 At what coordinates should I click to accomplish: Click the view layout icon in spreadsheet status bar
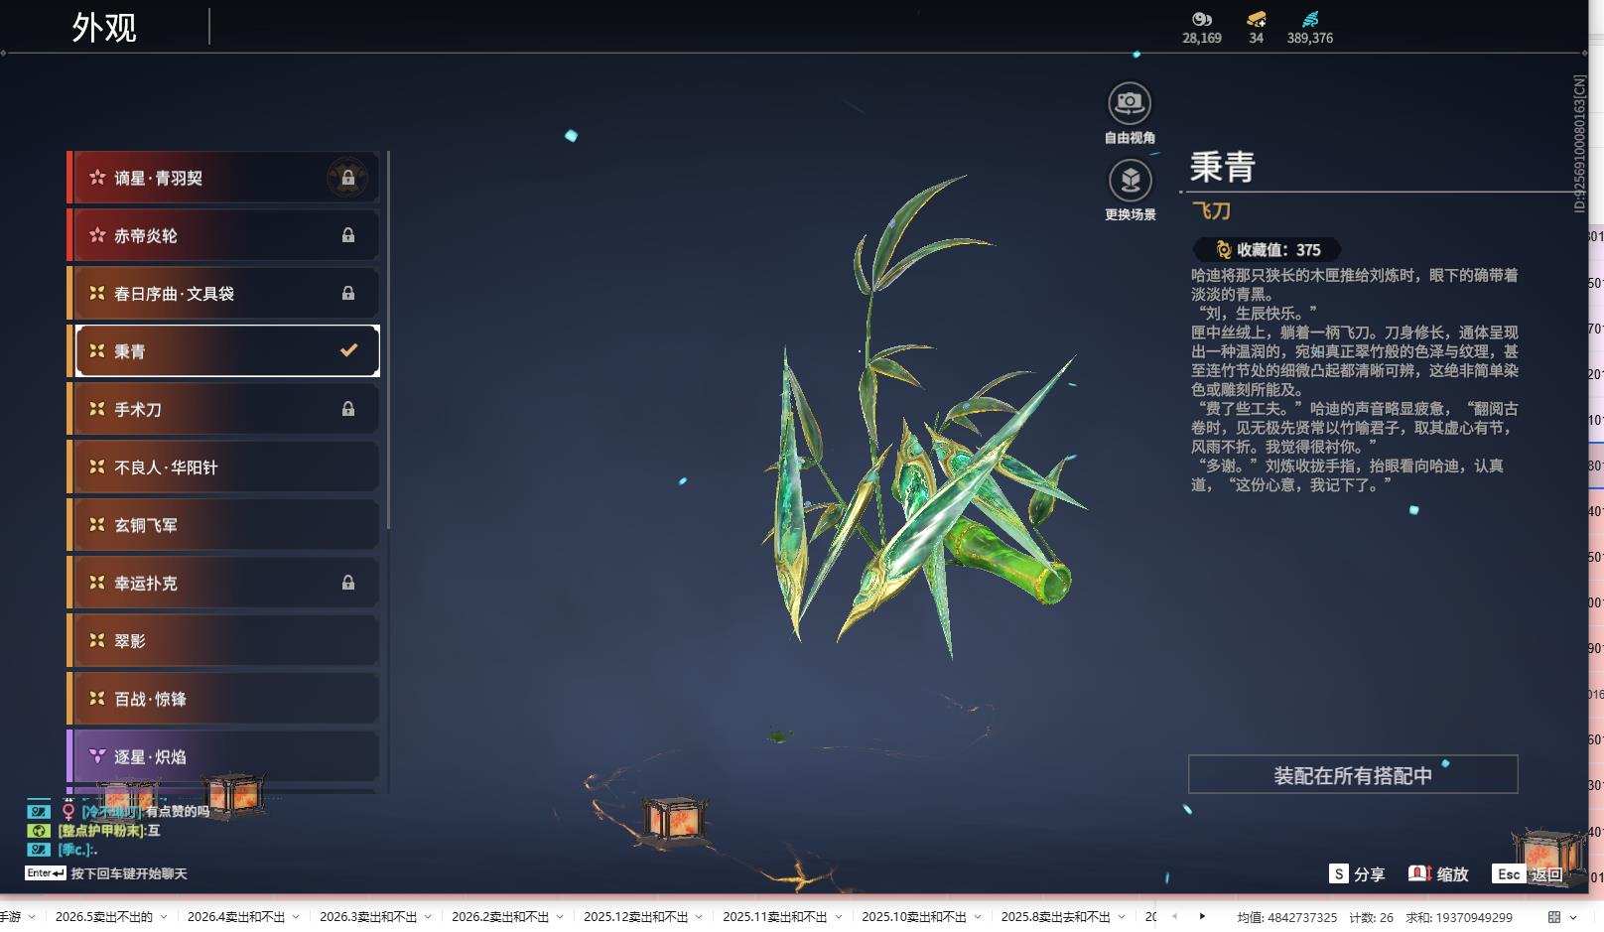(1554, 917)
